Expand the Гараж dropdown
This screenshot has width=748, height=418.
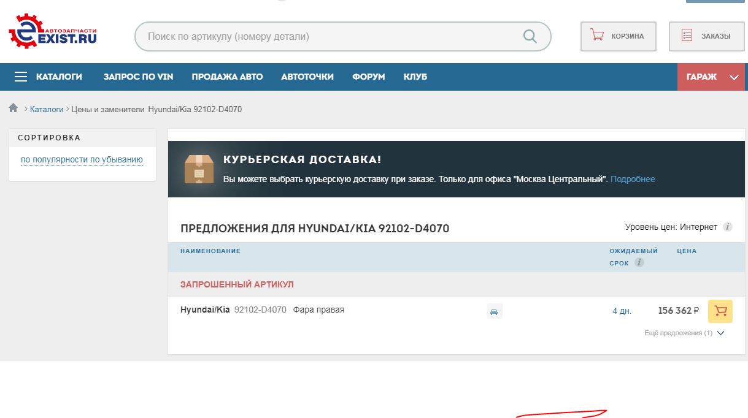(x=711, y=77)
